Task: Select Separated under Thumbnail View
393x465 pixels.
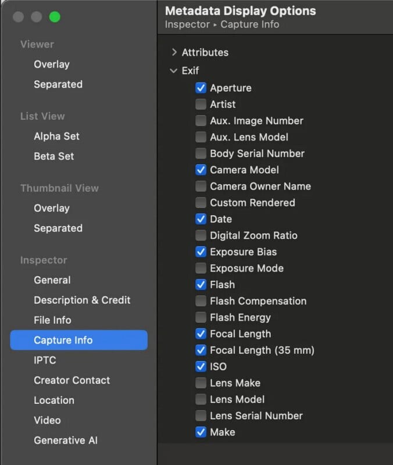Action: pos(58,228)
